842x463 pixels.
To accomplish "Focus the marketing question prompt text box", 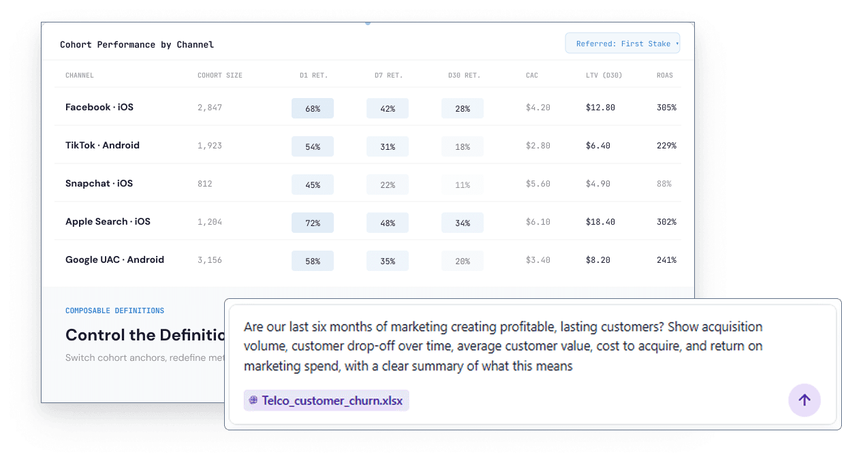I will (503, 347).
